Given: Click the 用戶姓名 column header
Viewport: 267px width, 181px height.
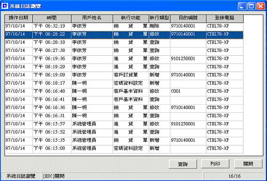Looking at the screenshot, I should pyautogui.click(x=92, y=18).
